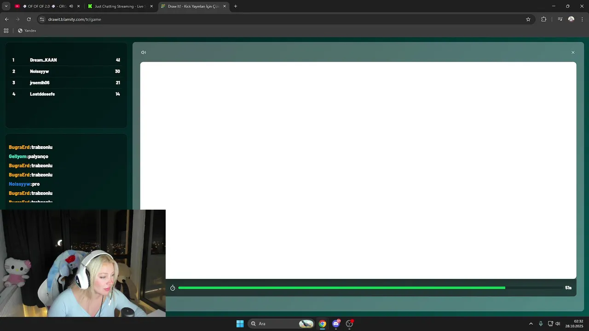This screenshot has height=331, width=589.
Task: Go back to previous page
Action: tap(6, 19)
